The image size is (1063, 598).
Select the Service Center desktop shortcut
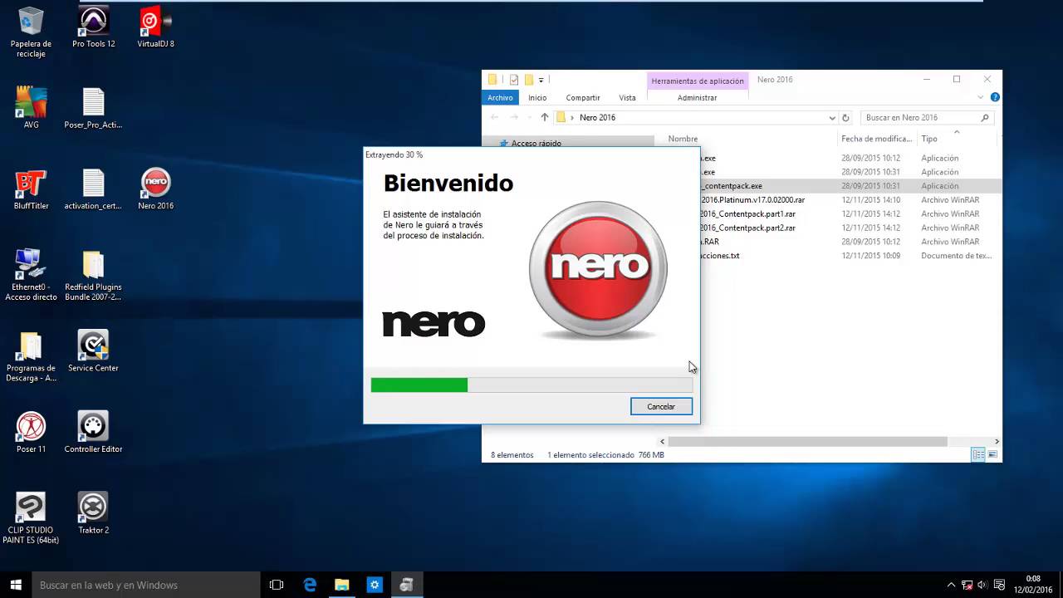pyautogui.click(x=93, y=351)
